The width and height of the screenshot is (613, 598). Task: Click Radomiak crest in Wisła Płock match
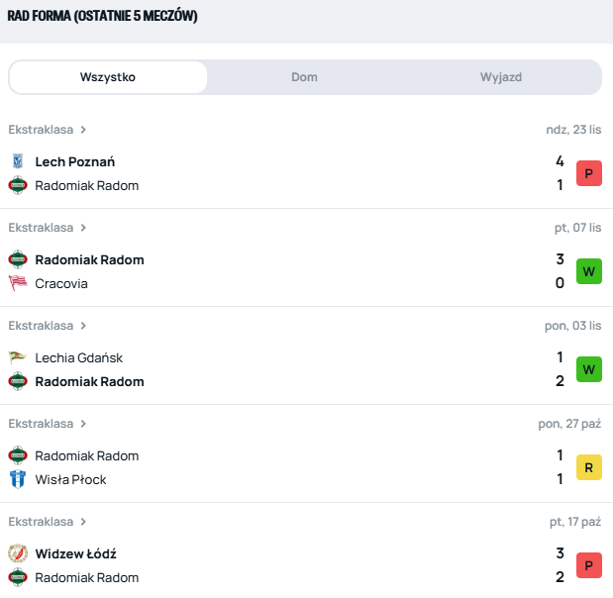tap(17, 455)
